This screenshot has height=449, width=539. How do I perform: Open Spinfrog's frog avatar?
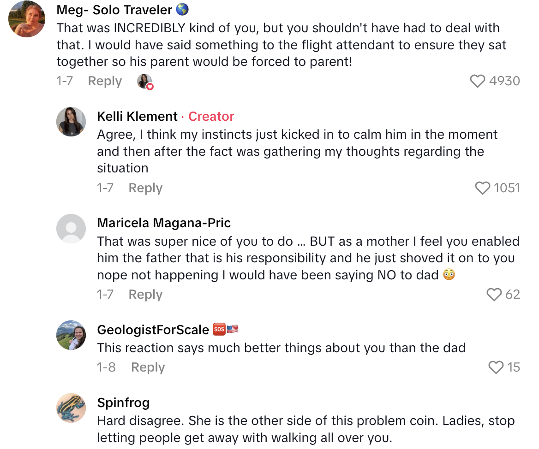click(71, 408)
